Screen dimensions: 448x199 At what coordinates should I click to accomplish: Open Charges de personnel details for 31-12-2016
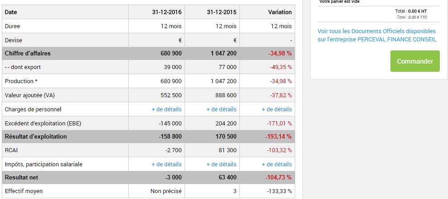click(166, 109)
